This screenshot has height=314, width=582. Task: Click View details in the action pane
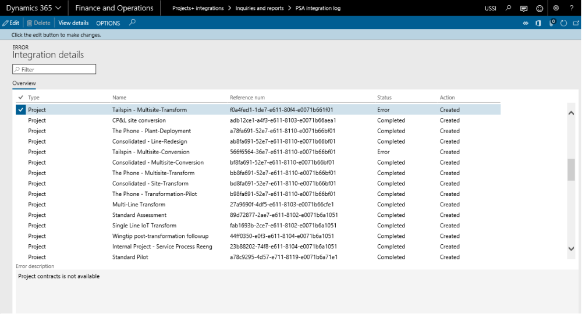73,23
